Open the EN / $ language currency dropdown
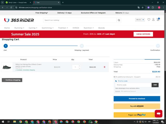 tap(140, 20)
